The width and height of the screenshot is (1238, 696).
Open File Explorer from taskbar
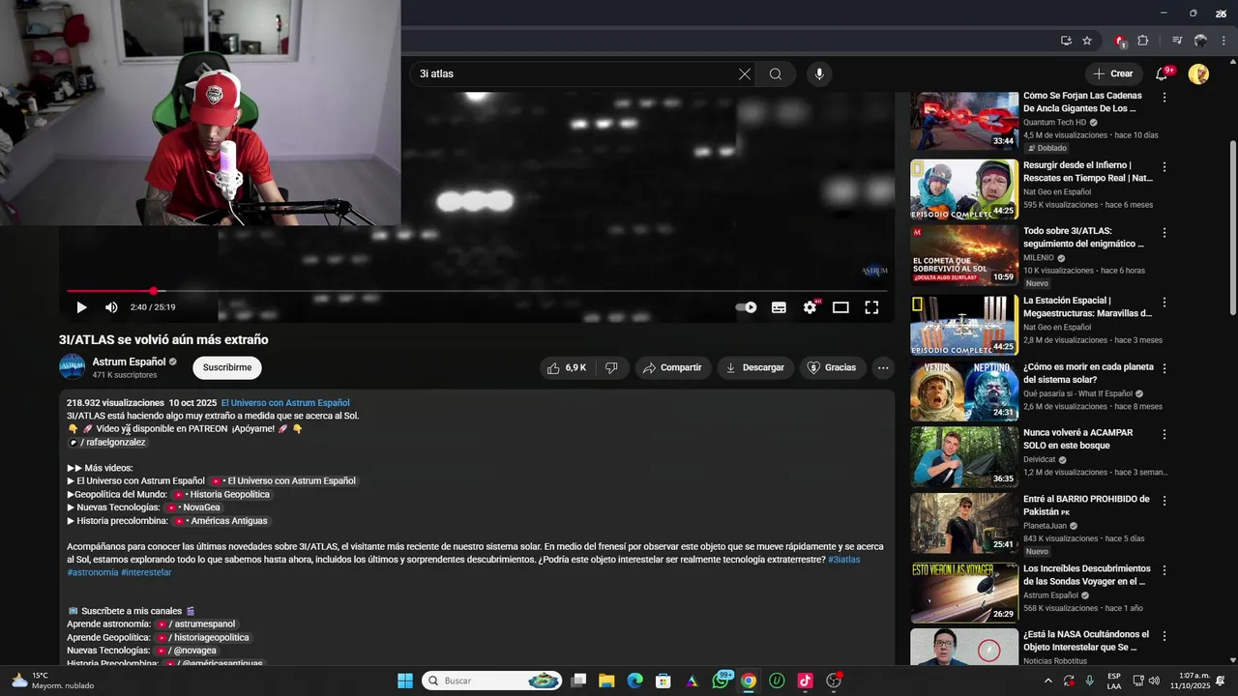pos(606,681)
